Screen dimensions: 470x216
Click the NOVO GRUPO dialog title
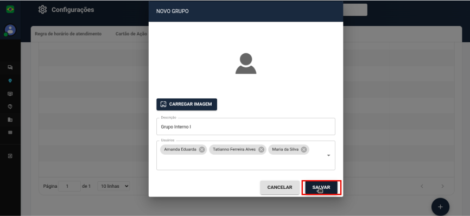(173, 11)
